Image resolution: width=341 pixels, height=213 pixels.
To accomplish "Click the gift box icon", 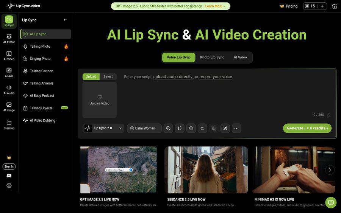I will [335, 6].
